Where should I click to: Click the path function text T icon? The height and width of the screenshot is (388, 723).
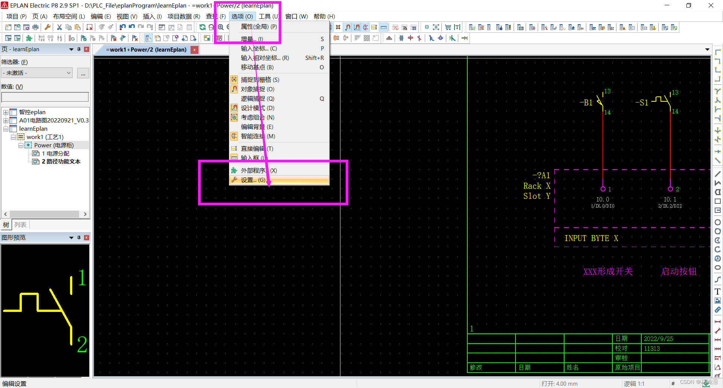click(x=457, y=27)
